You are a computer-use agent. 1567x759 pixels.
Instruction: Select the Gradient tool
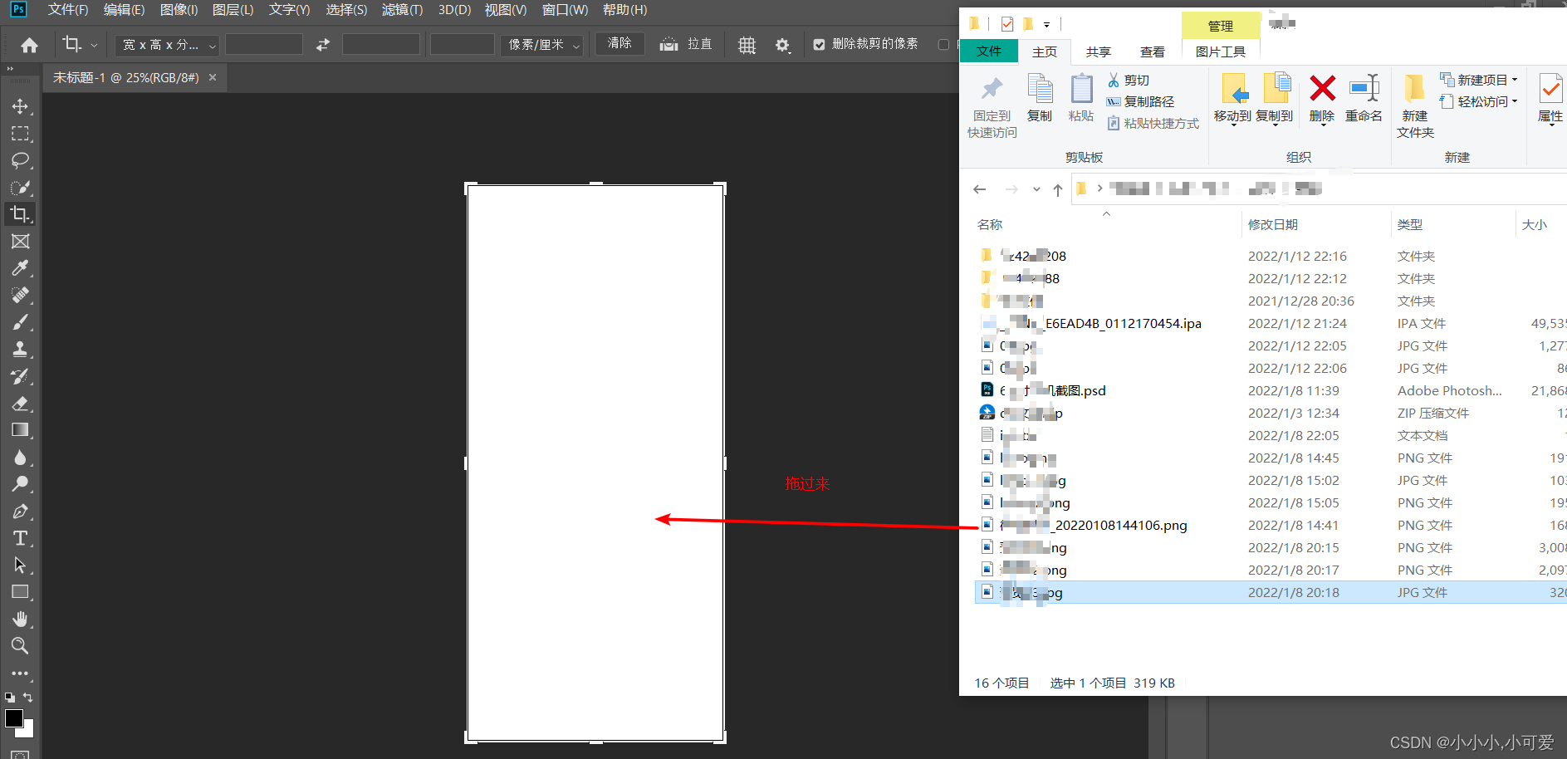[20, 430]
